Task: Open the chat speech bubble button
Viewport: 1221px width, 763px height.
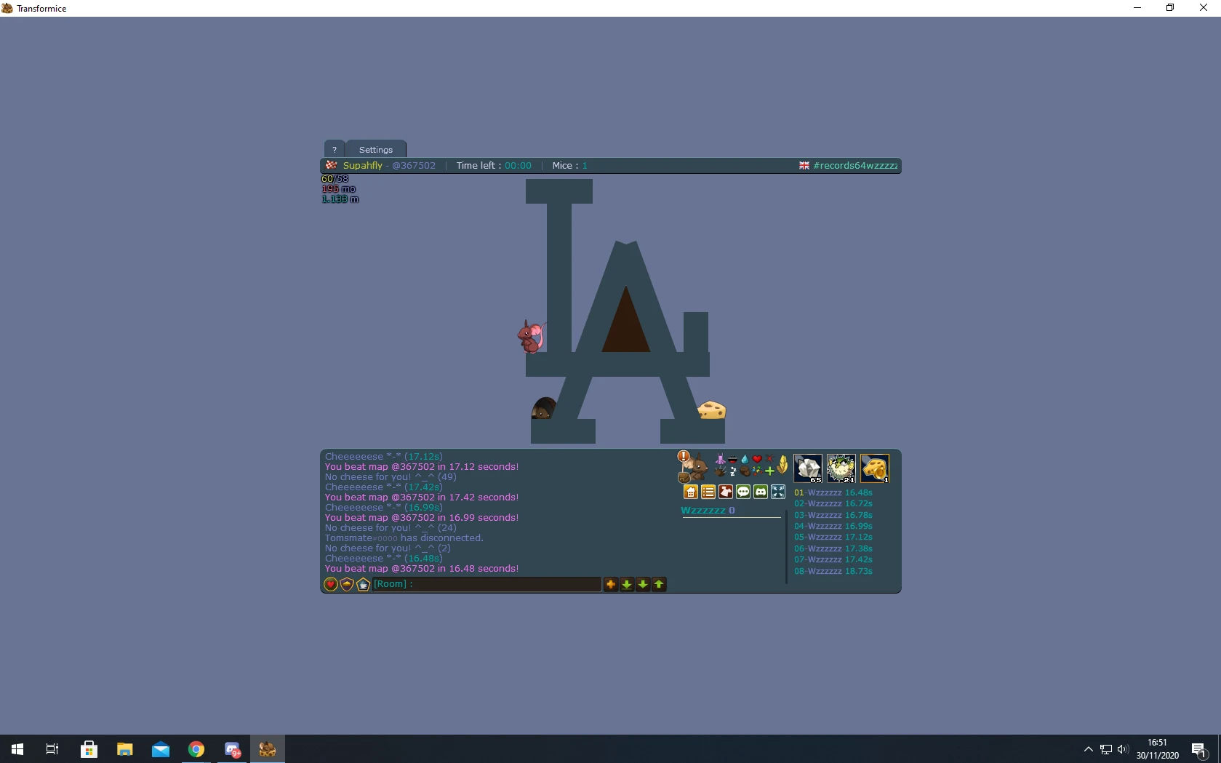Action: click(743, 492)
